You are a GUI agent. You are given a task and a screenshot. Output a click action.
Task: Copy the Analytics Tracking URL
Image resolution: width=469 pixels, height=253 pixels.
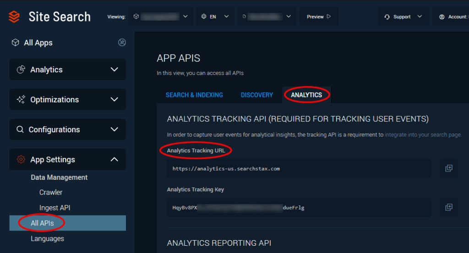449,168
